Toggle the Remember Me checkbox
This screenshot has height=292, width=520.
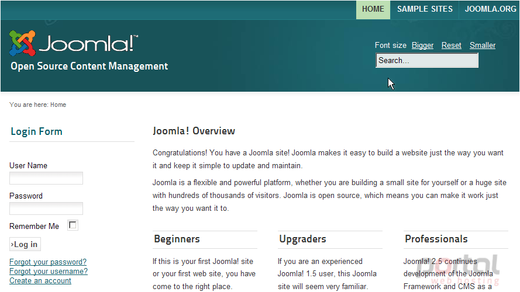point(73,225)
